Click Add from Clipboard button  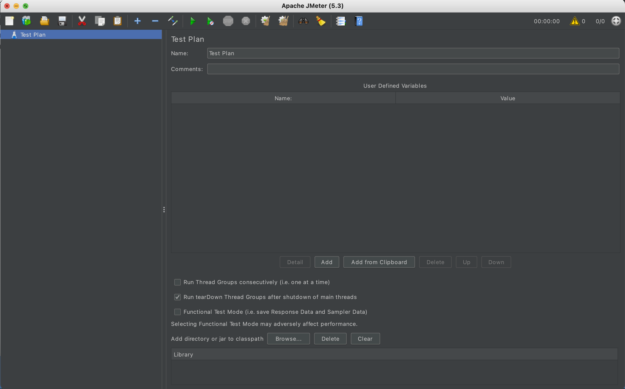379,262
